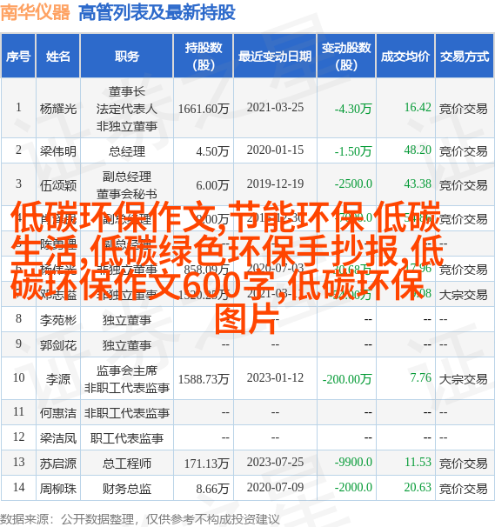Select the 最近变动日期 column header
The image size is (495, 527).
275,57
